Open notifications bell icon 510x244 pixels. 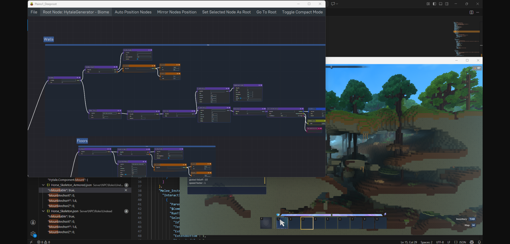(x=479, y=242)
